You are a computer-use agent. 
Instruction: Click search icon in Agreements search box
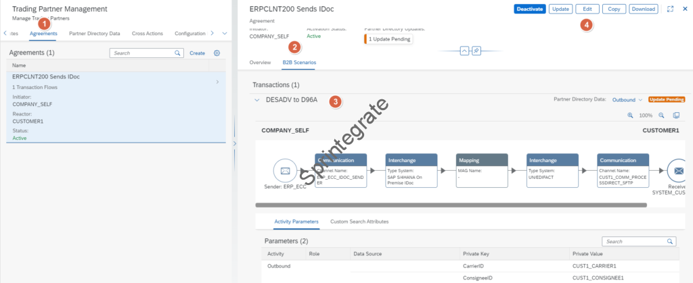point(178,53)
